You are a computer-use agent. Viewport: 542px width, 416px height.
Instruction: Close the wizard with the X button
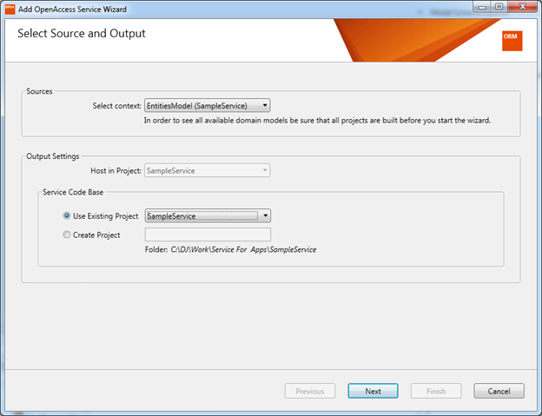[x=522, y=6]
